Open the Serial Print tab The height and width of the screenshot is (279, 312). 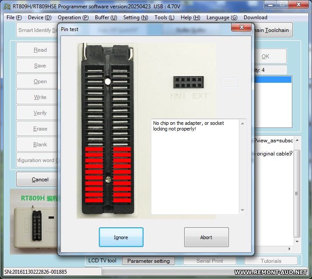(x=210, y=261)
